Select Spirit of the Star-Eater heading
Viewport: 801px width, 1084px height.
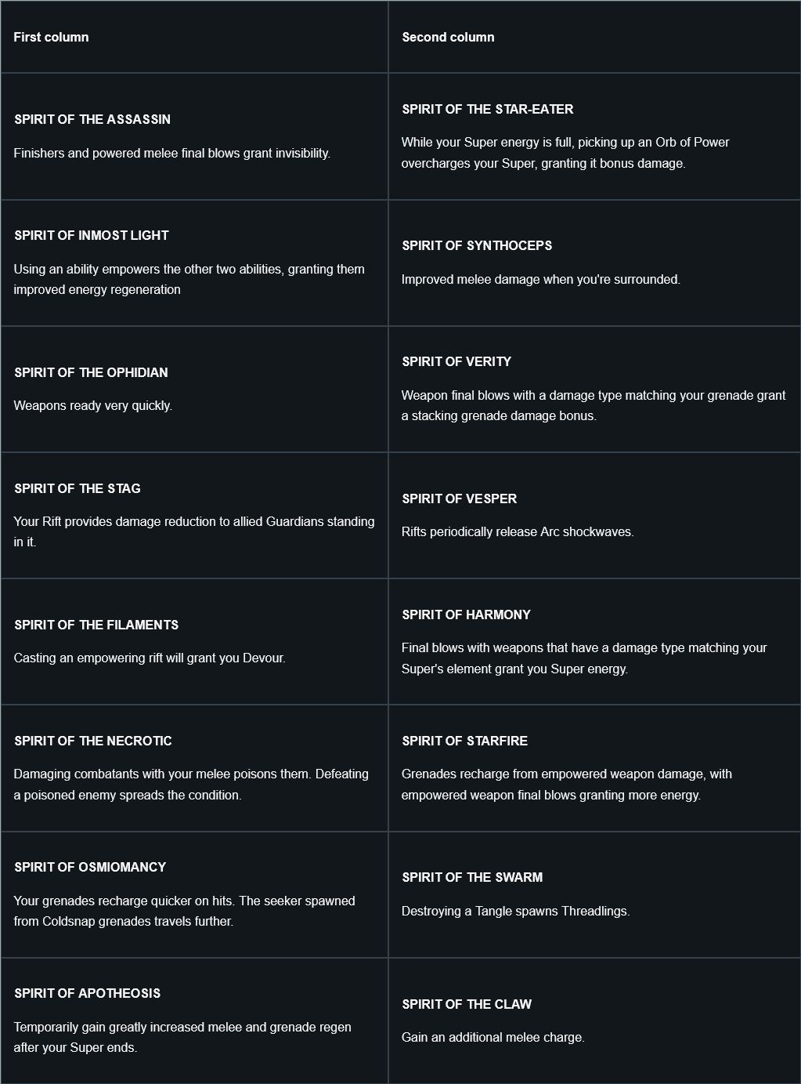(x=488, y=109)
